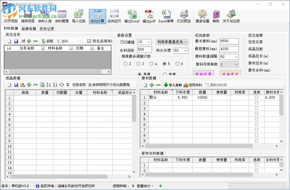Expand the 原料取值间隔 dropdown
Screen dimensions: 290x190
[237, 57]
